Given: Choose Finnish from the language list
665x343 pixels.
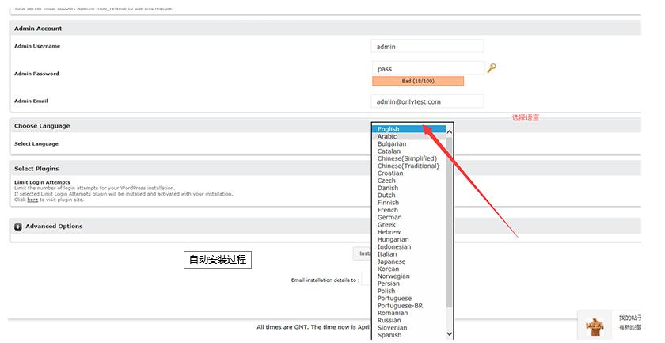Looking at the screenshot, I should [408, 203].
